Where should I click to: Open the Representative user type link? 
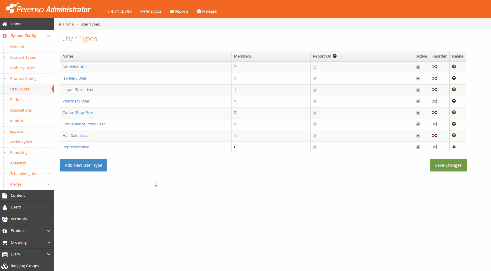[x=76, y=147]
